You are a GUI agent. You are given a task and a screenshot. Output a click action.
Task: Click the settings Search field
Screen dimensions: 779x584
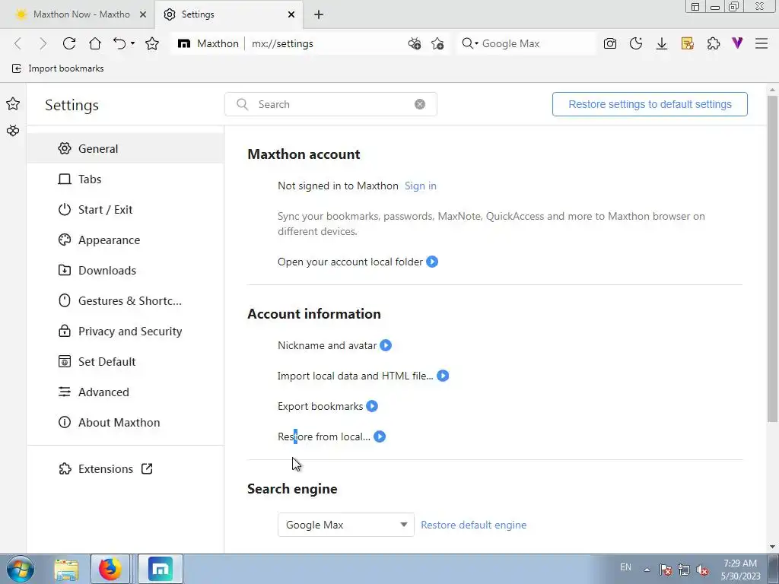click(331, 104)
